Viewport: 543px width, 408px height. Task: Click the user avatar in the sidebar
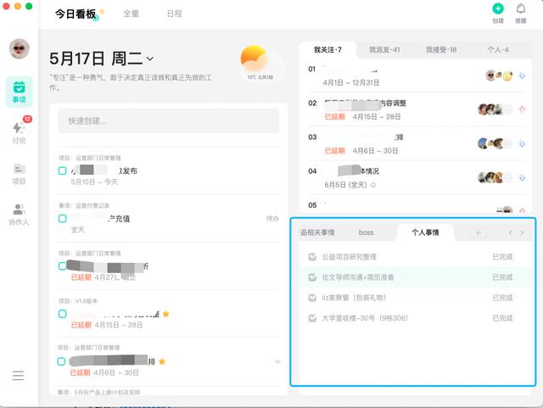(x=19, y=49)
